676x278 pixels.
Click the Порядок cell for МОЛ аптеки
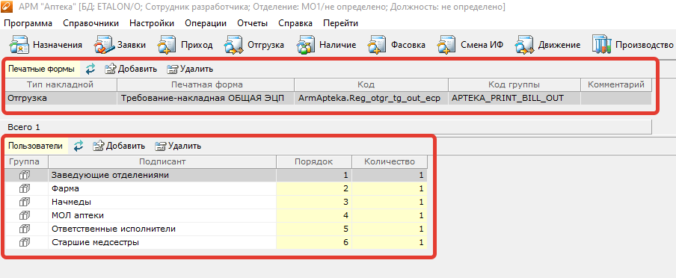(314, 215)
